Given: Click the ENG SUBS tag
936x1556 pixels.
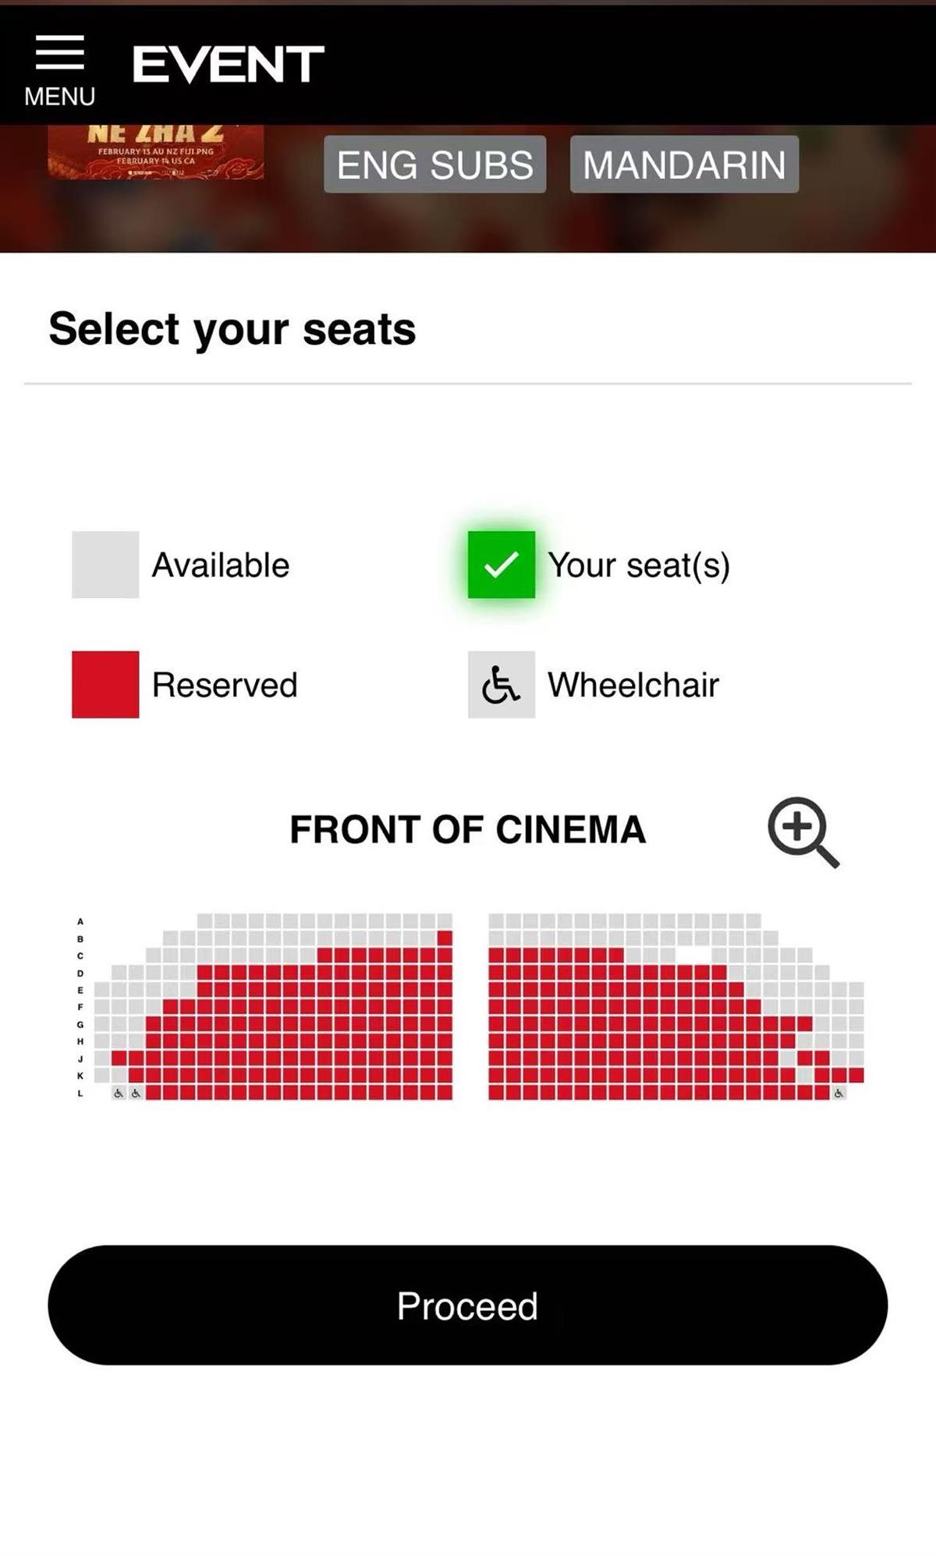Looking at the screenshot, I should [x=434, y=165].
